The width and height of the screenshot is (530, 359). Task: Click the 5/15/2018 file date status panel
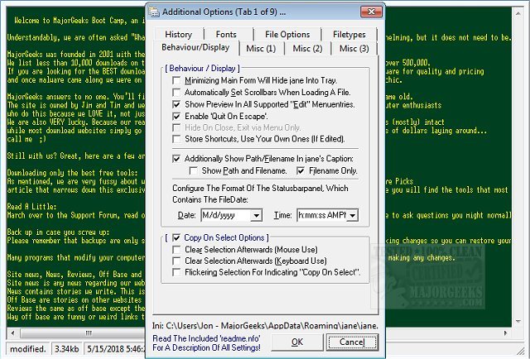click(115, 349)
